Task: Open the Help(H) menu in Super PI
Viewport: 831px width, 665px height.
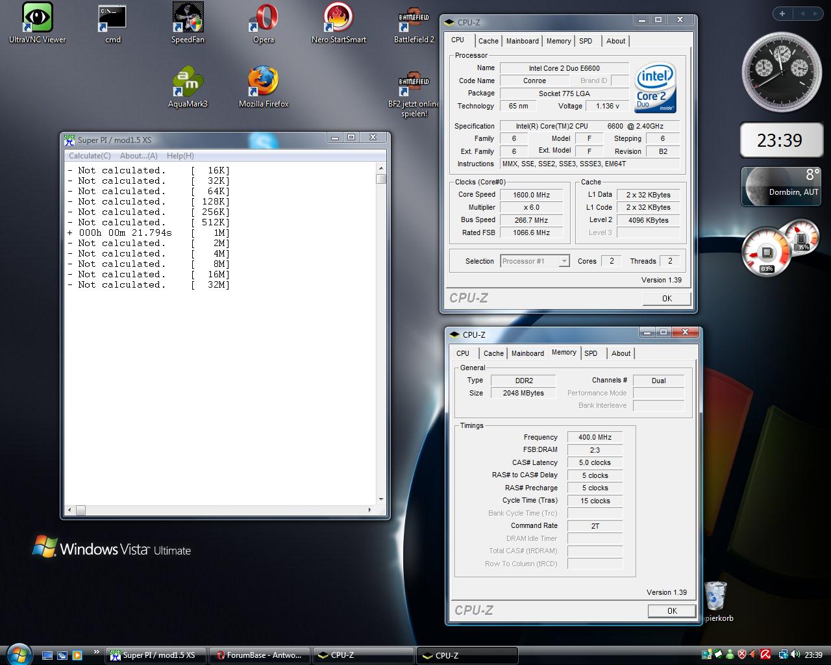Action: point(180,156)
